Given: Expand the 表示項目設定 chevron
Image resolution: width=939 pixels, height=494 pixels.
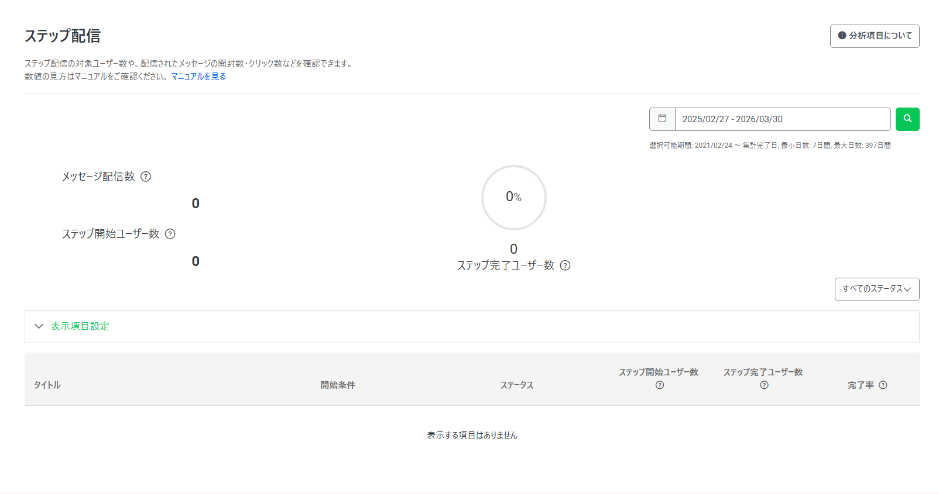Looking at the screenshot, I should pos(39,326).
